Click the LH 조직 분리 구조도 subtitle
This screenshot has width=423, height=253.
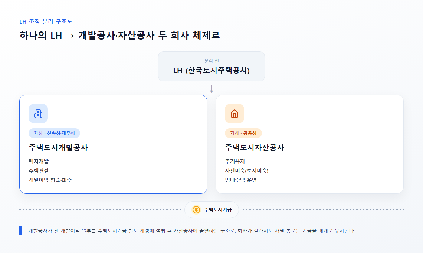point(46,21)
